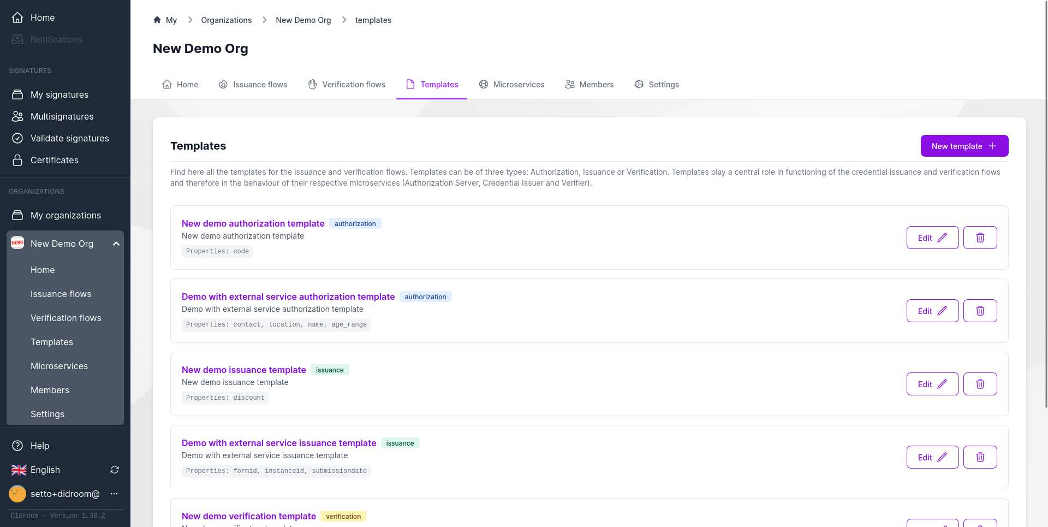Click the language refresh icon beside English

click(x=115, y=470)
